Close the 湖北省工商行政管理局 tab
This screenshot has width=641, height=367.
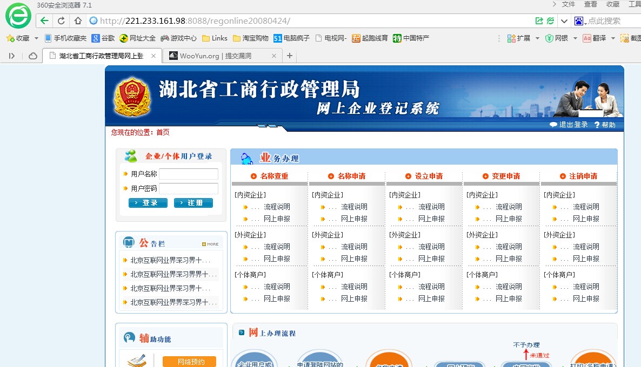pyautogui.click(x=153, y=56)
